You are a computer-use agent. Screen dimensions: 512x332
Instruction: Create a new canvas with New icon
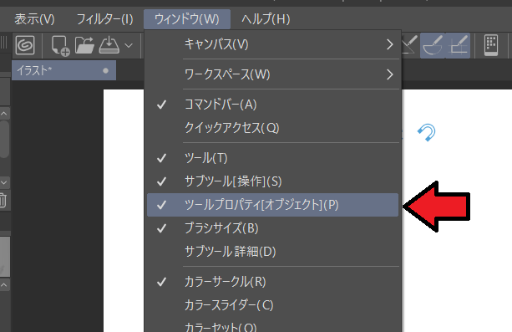(61, 46)
